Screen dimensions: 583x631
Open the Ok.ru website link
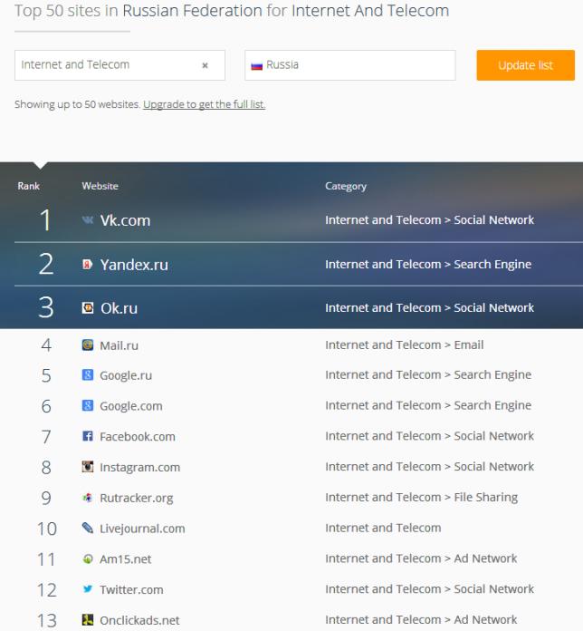click(119, 308)
